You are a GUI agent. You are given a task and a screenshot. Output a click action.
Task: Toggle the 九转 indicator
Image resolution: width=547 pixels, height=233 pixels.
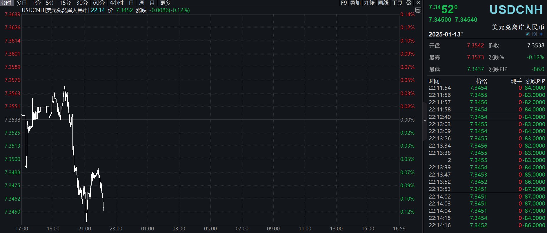click(369, 3)
